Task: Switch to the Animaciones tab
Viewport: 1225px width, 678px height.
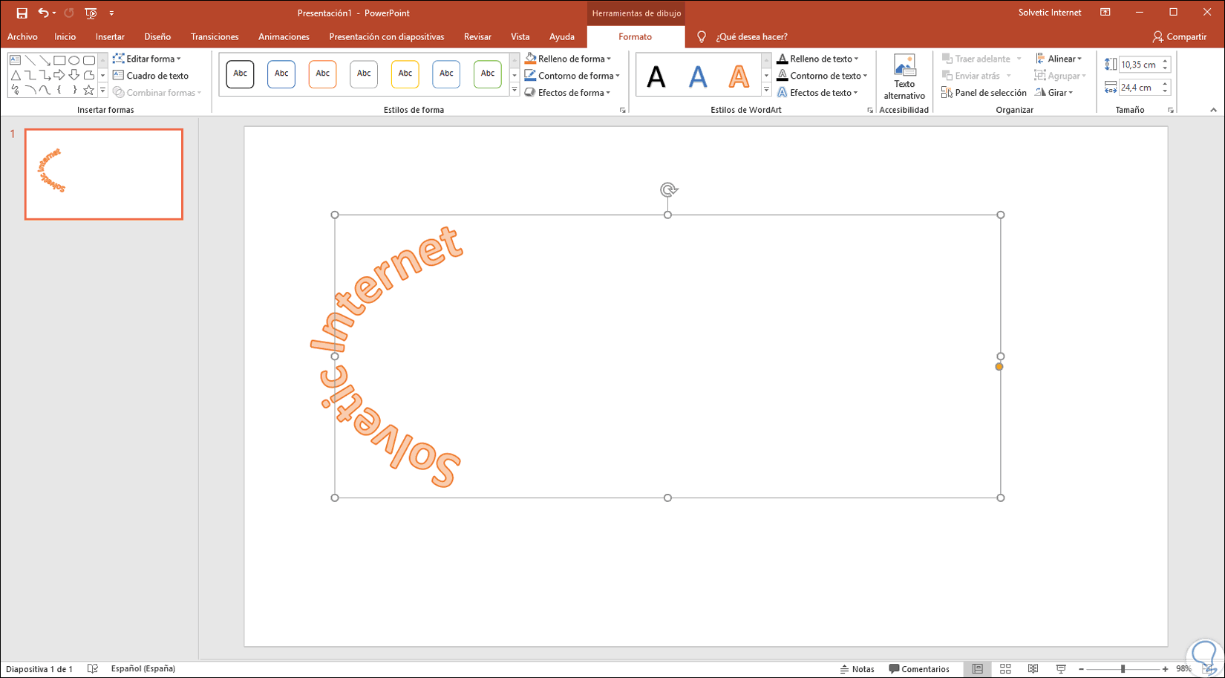Action: pos(284,36)
